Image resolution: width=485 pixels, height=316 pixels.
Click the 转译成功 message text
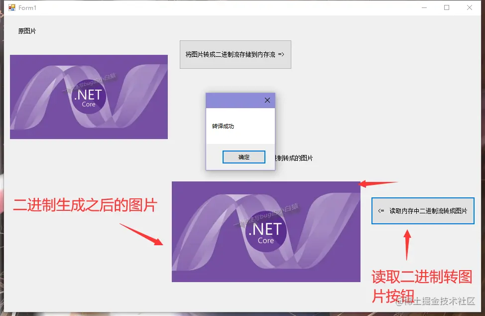click(x=223, y=126)
